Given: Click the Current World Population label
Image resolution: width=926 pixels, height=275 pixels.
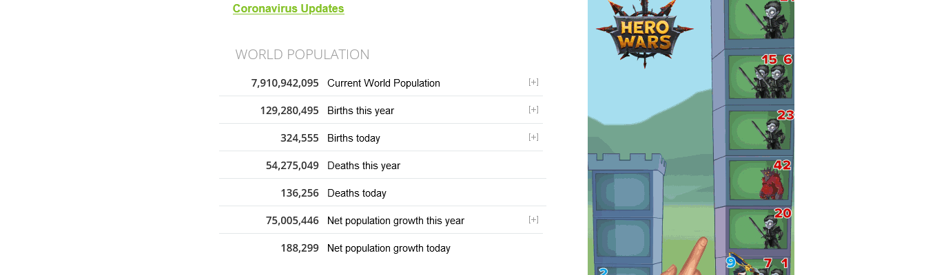Looking at the screenshot, I should pos(384,83).
